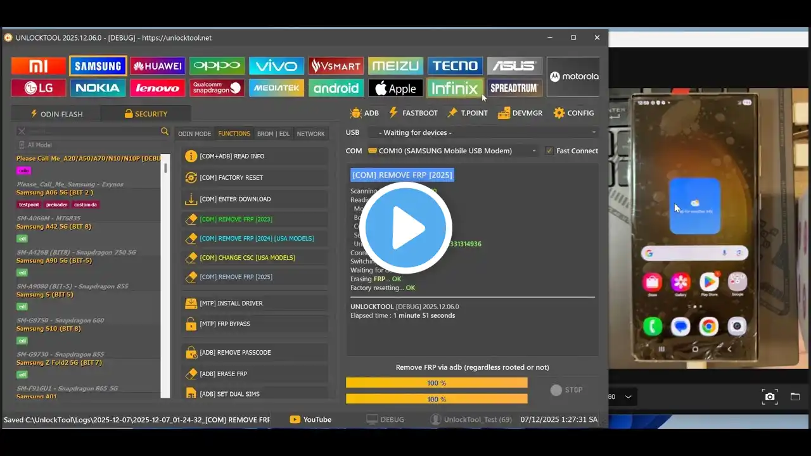Click the model search field
The height and width of the screenshot is (456, 811).
pos(93,132)
